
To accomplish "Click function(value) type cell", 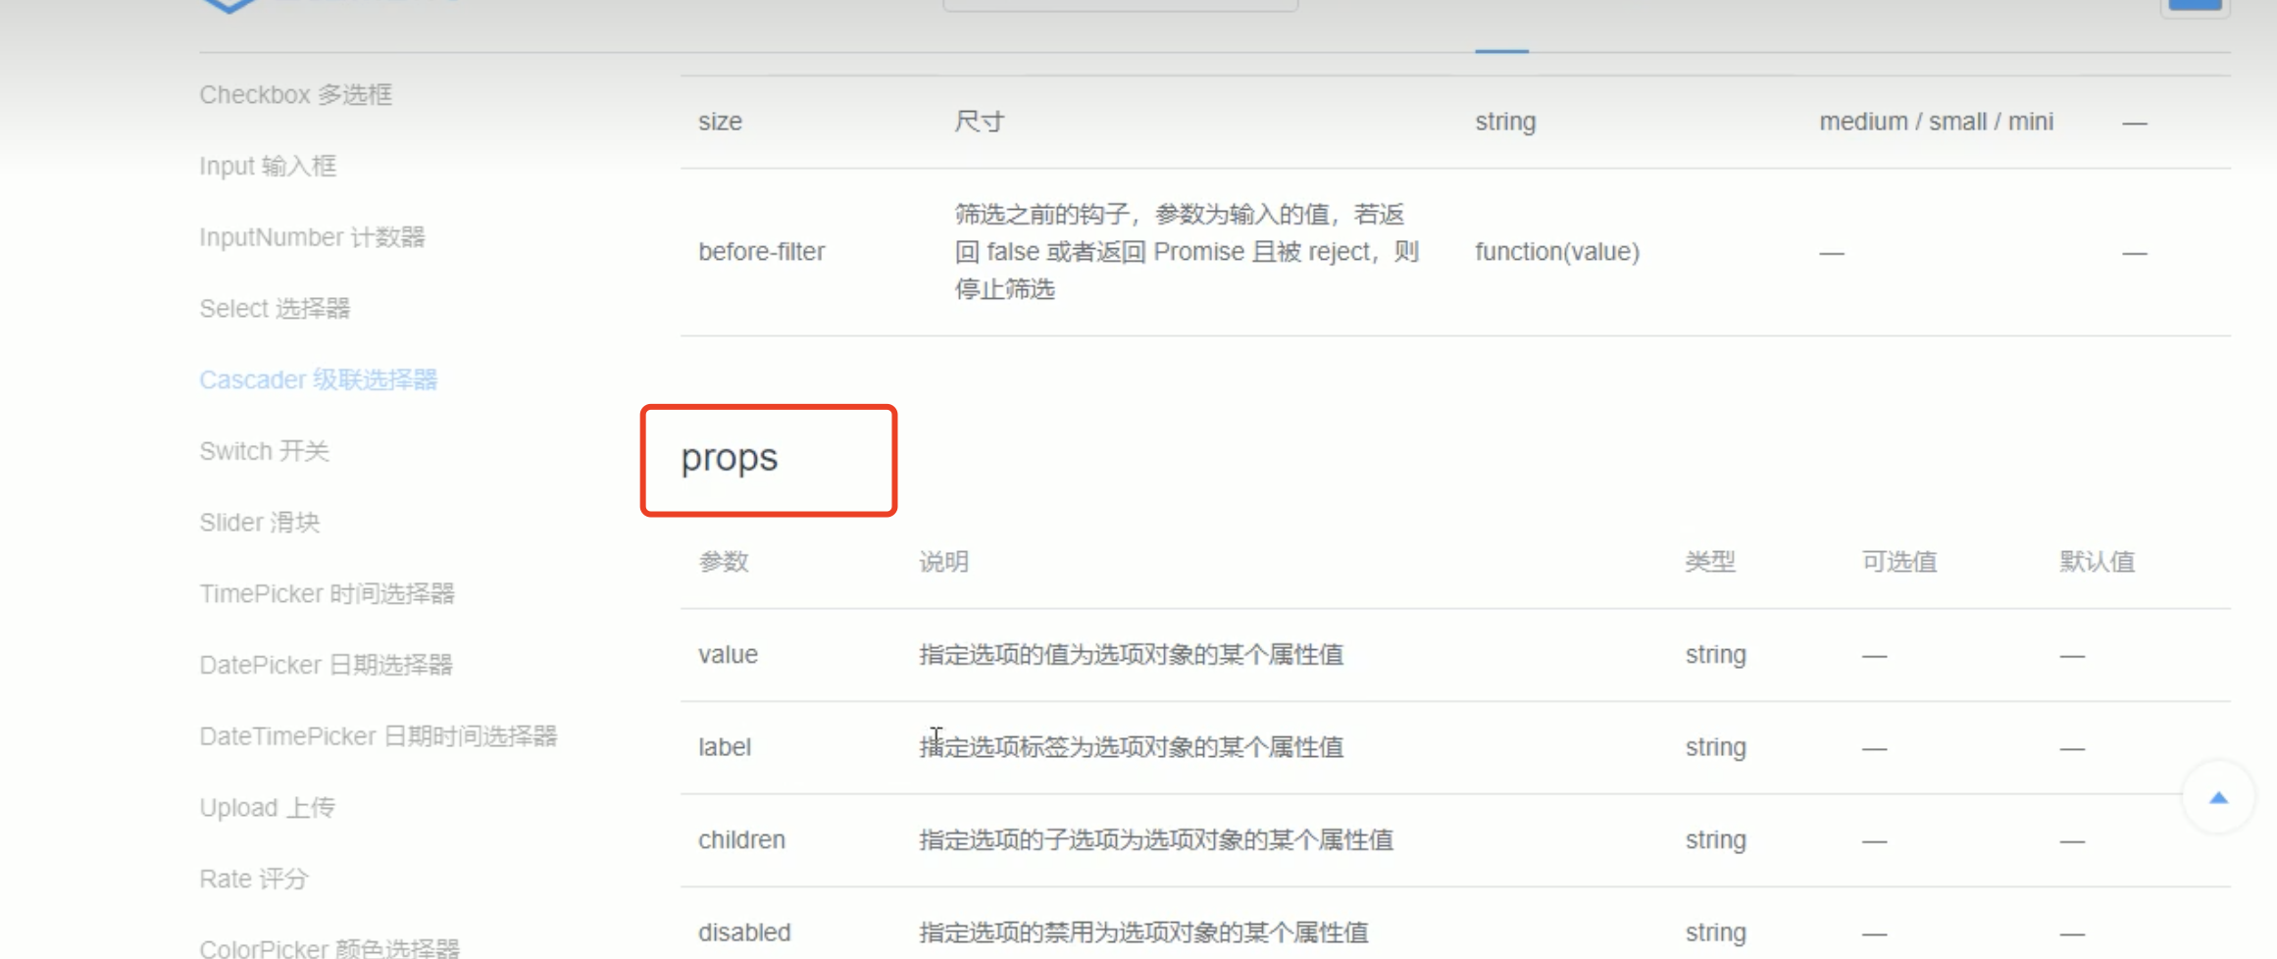I will pos(1556,252).
